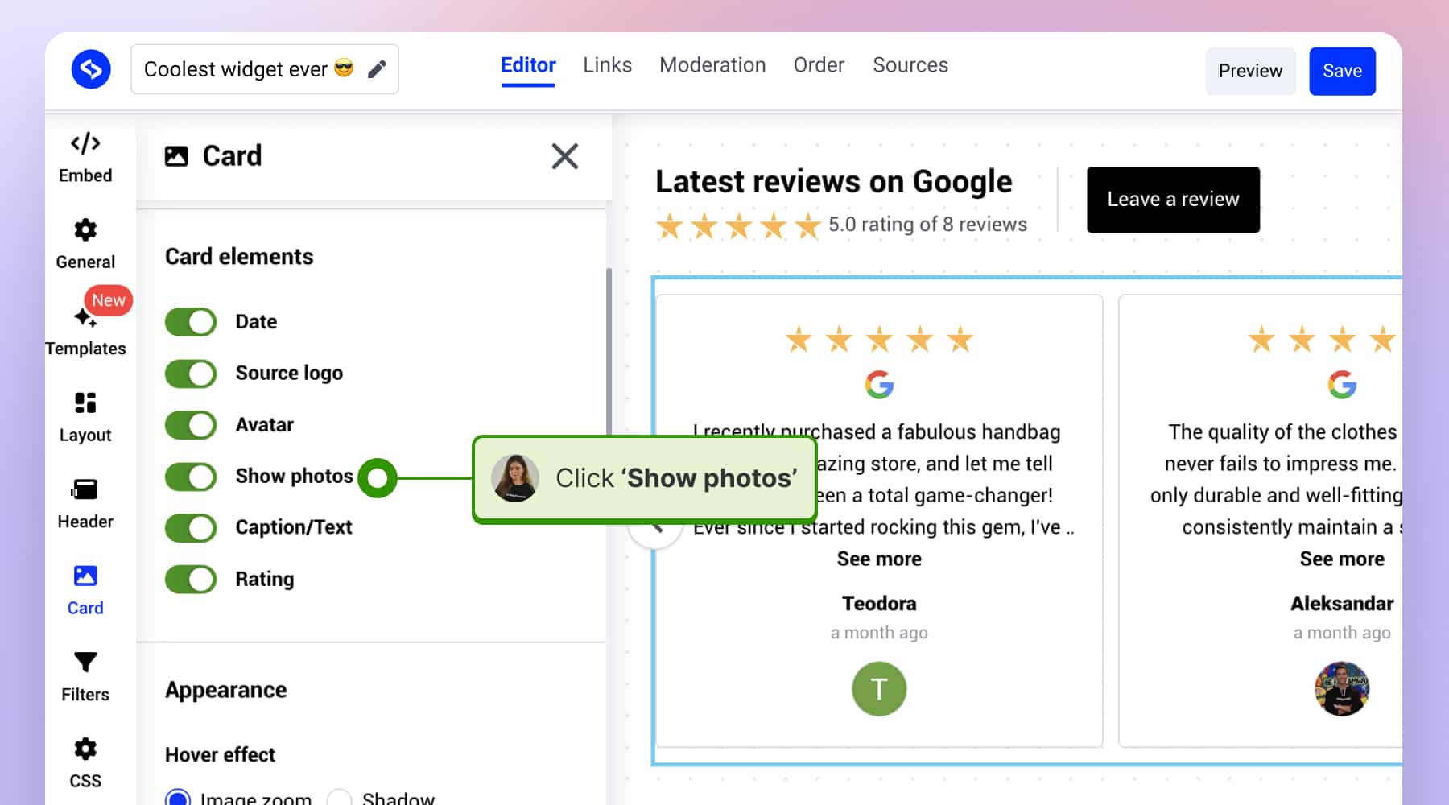
Task: Expand Aleksandar's review with See more
Action: pos(1342,559)
